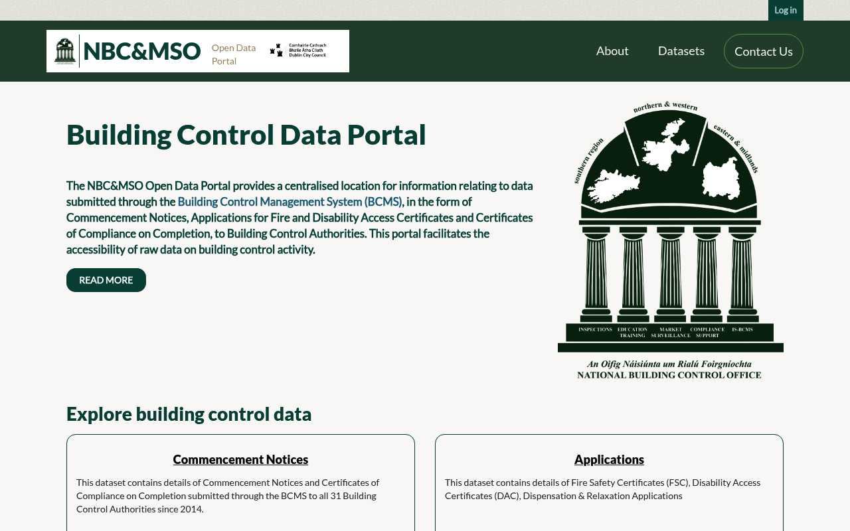Follow the Building Control Management System (BCMS) link
This screenshot has width=850, height=531.
click(x=290, y=202)
